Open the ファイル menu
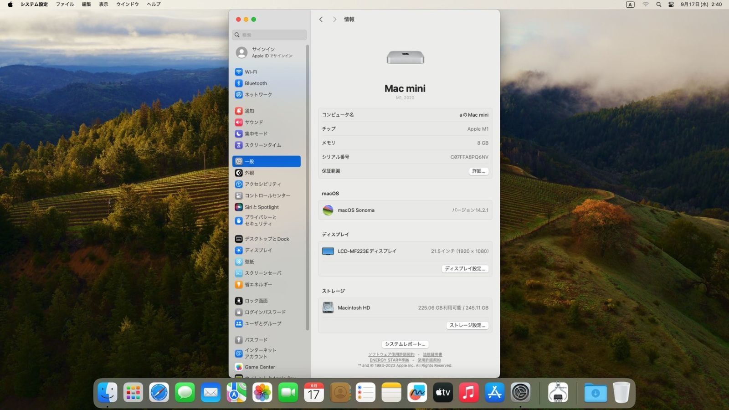Image resolution: width=729 pixels, height=410 pixels. coord(65,5)
